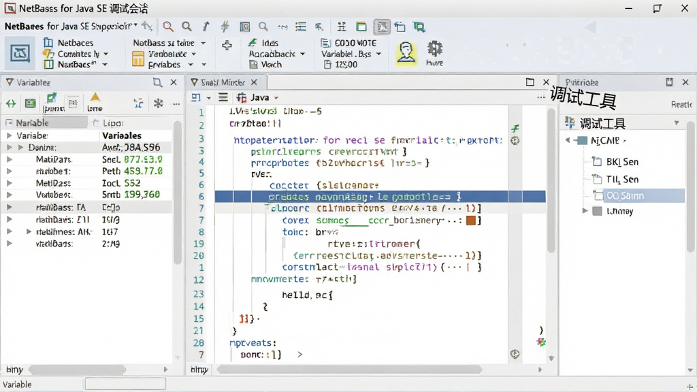This screenshot has height=392, width=697.
Task: Click the editor's vertical scrollbar
Action: (x=551, y=181)
